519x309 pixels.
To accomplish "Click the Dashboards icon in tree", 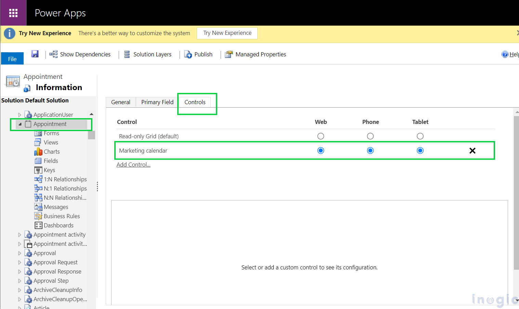I will point(38,225).
